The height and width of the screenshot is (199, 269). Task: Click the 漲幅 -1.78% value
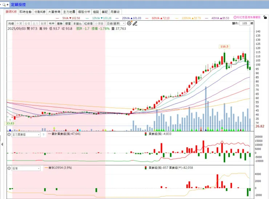point(101,29)
